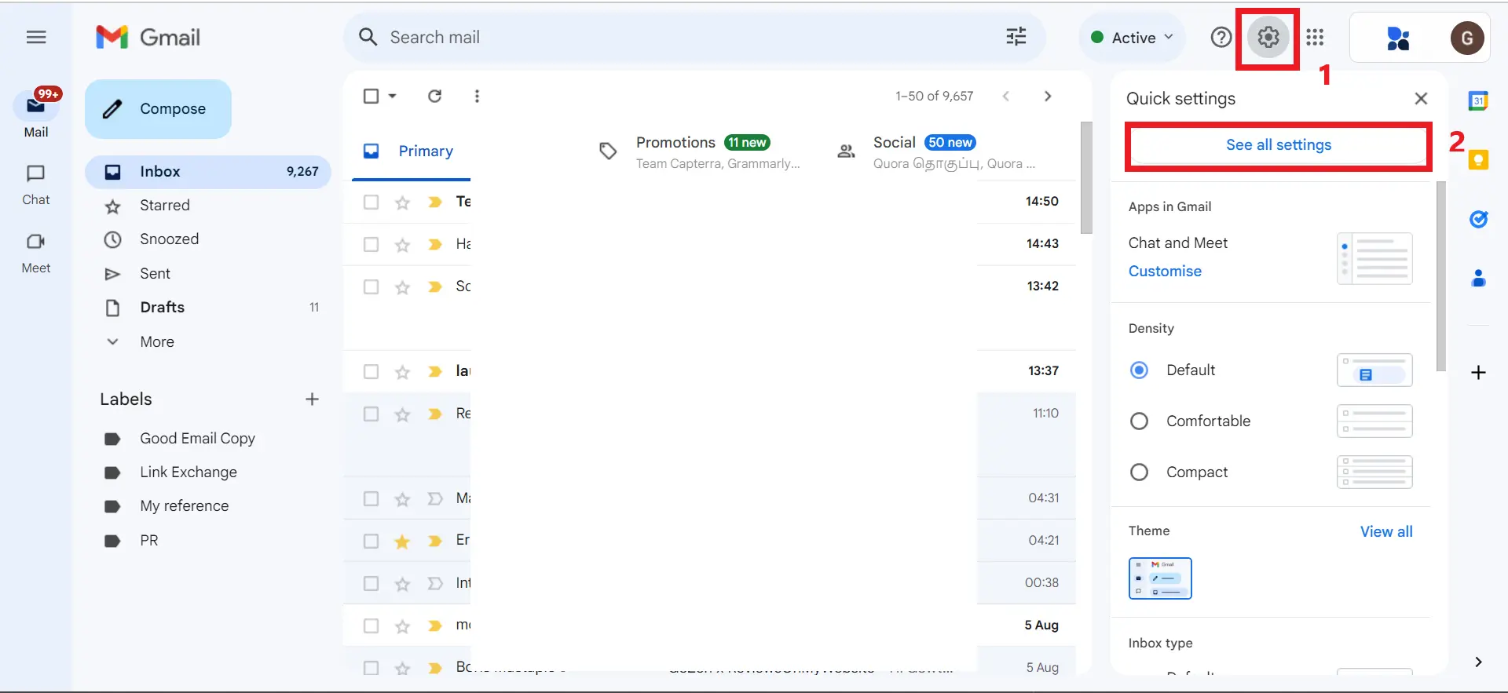Screen dimensions: 1508x693
Task: Go to the next page of emails
Action: click(x=1048, y=96)
